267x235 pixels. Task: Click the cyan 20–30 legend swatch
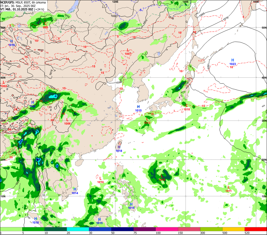(78, 229)
